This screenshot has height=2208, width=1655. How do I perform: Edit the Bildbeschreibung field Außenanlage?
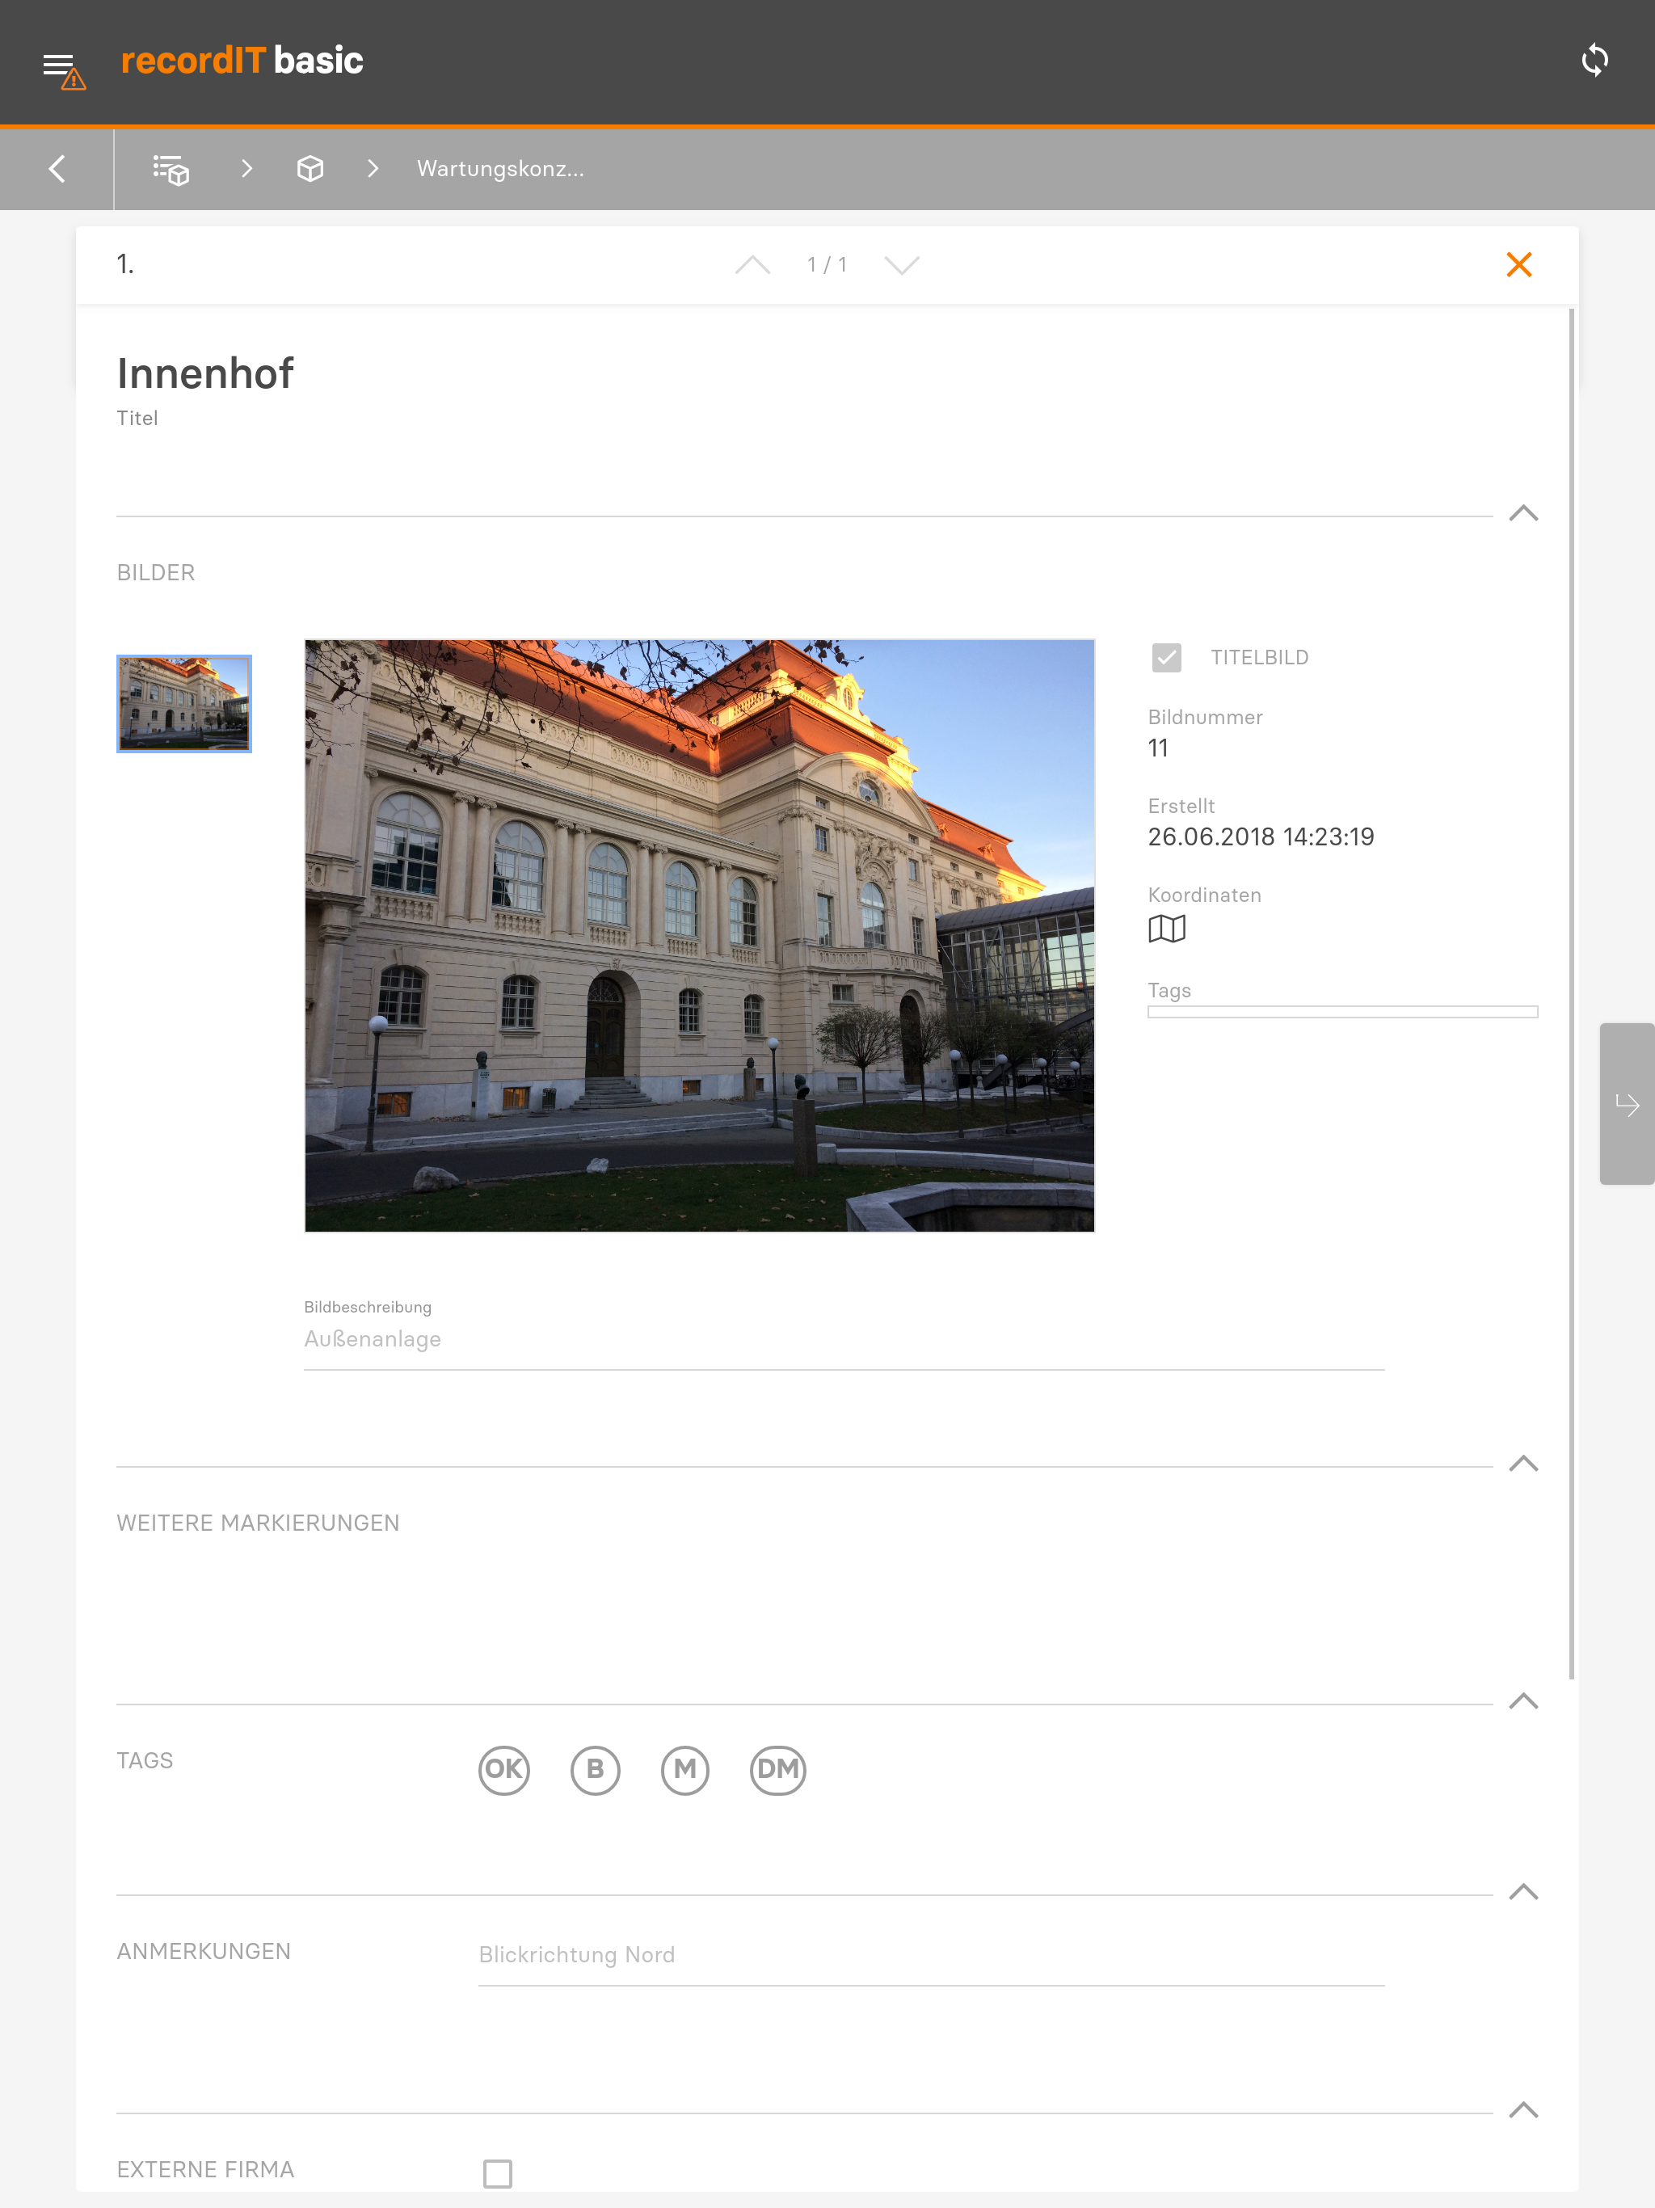pos(844,1339)
